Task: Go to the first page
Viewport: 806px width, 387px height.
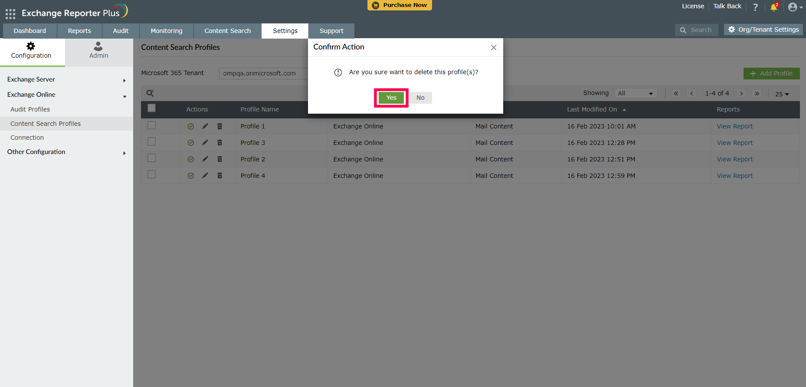Action: [676, 93]
